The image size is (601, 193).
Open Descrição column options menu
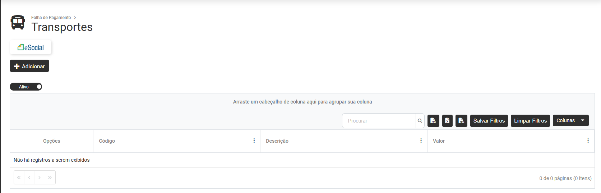pos(421,141)
